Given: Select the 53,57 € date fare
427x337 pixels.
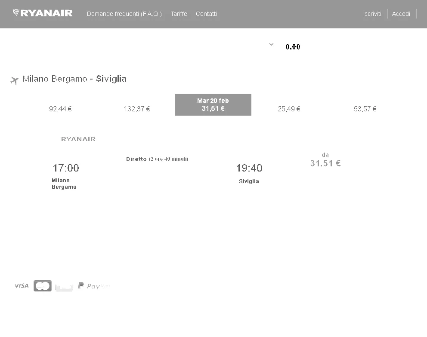Looking at the screenshot, I should (365, 109).
